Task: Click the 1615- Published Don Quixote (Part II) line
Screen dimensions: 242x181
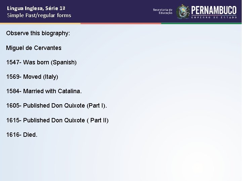Action: click(x=57, y=120)
